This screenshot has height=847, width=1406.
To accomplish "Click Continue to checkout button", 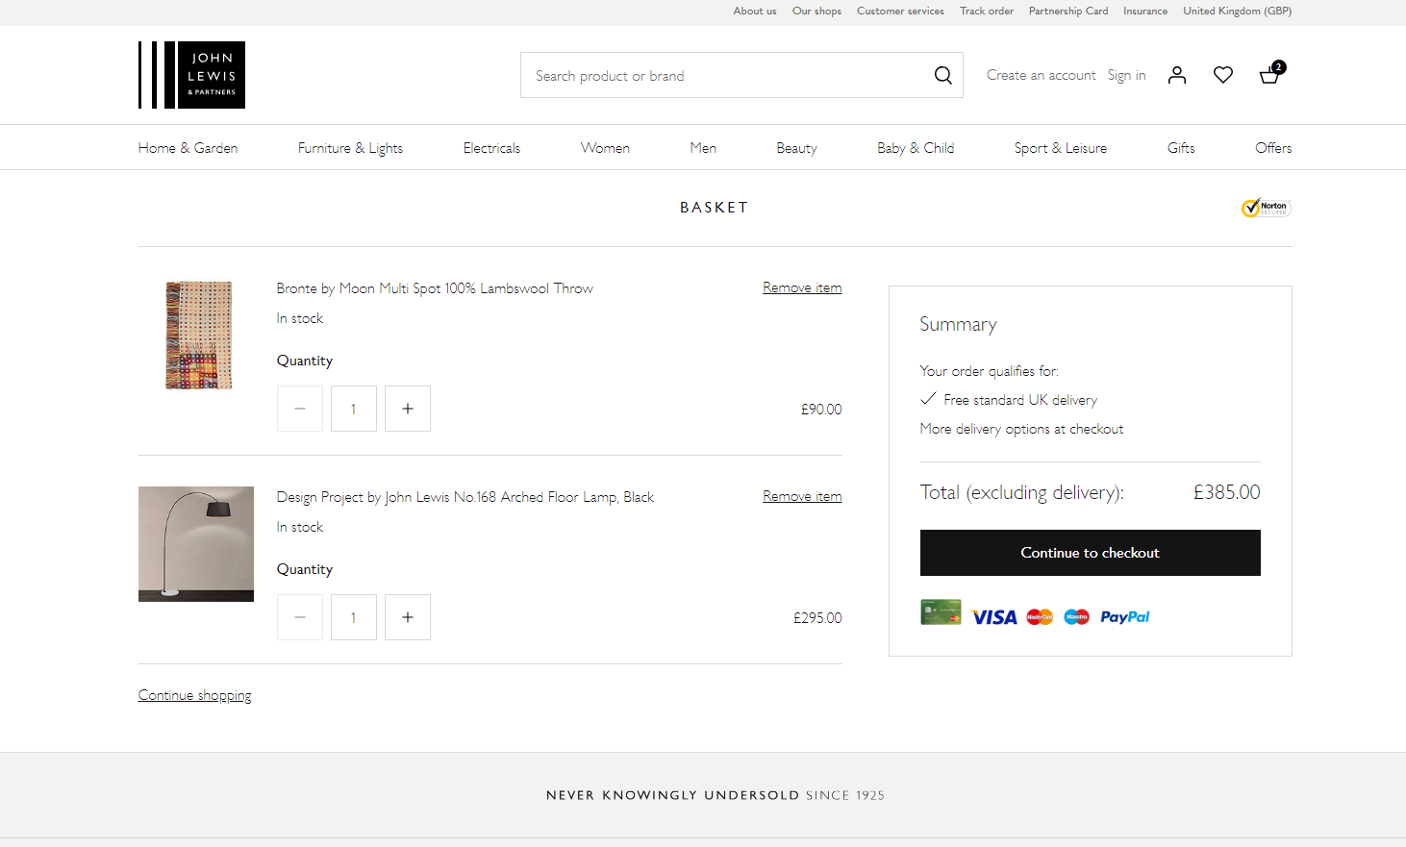I will [1091, 553].
